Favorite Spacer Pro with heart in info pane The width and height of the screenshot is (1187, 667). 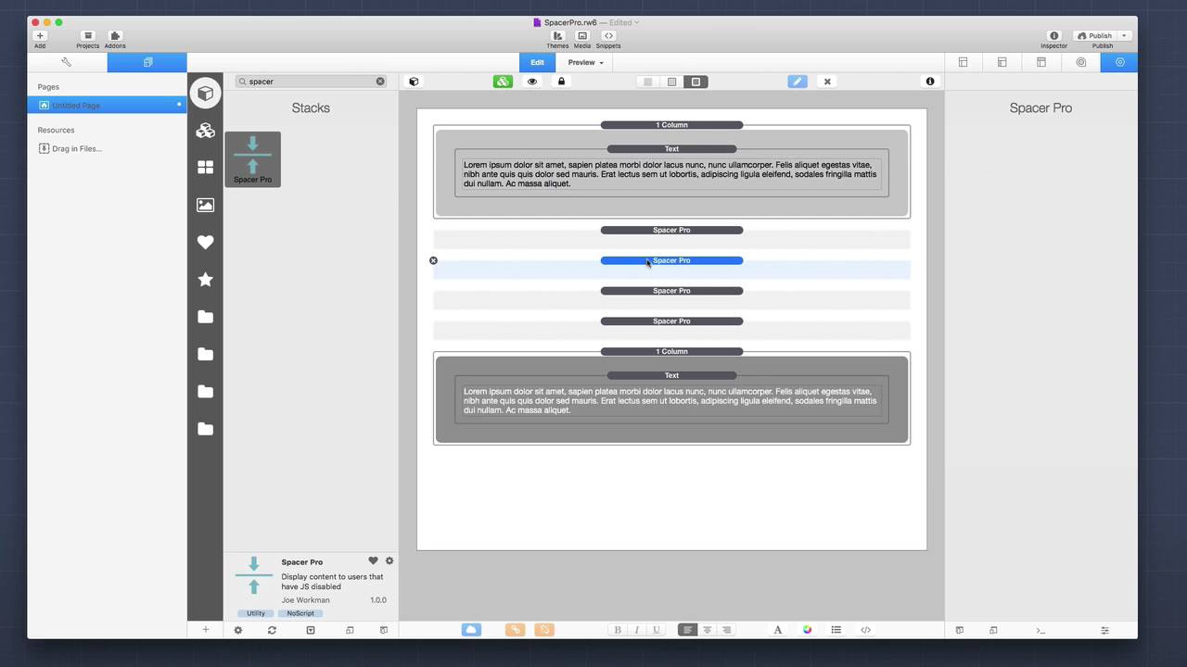374,561
